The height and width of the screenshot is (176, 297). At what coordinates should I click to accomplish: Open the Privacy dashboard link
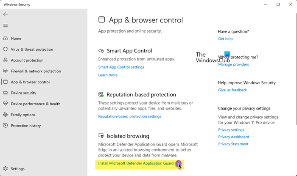coord(233,137)
